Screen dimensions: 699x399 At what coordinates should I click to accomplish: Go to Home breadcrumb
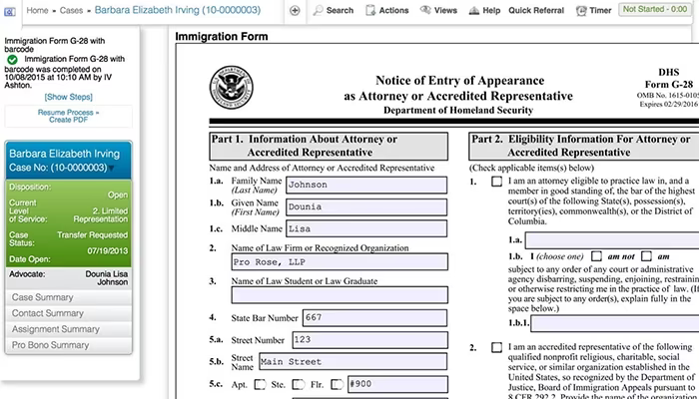37,10
